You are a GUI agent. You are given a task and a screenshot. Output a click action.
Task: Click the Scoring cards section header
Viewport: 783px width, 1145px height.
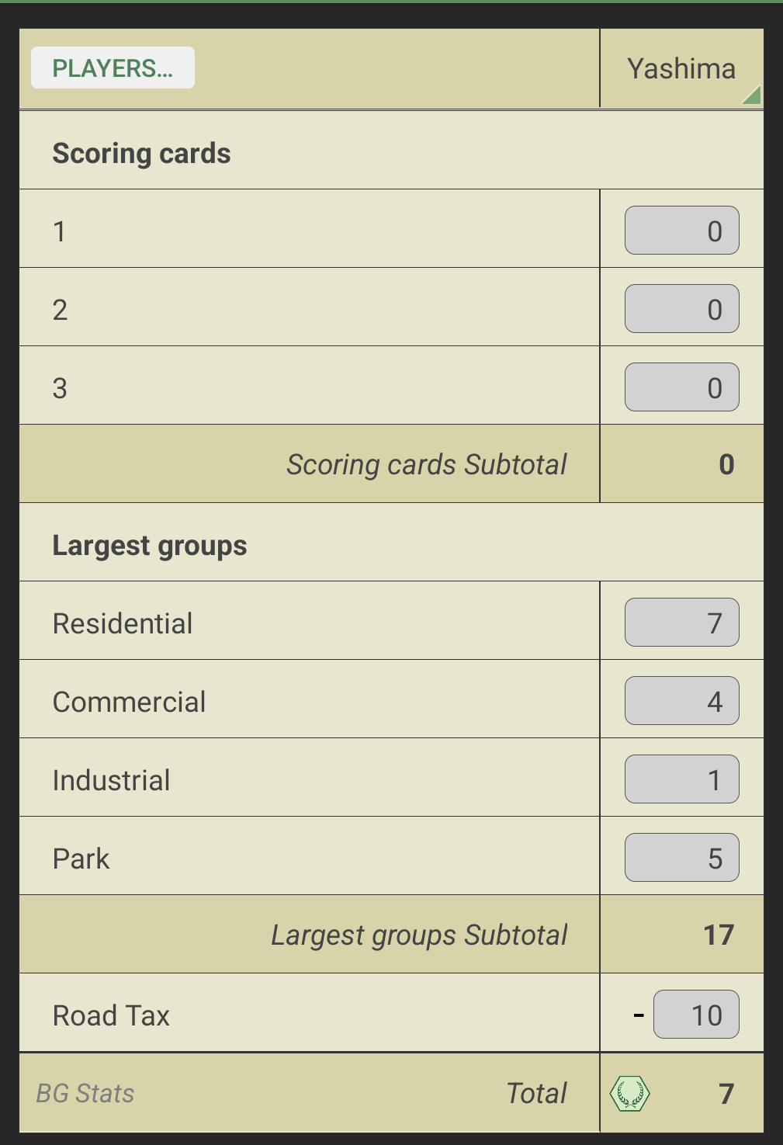click(x=141, y=153)
